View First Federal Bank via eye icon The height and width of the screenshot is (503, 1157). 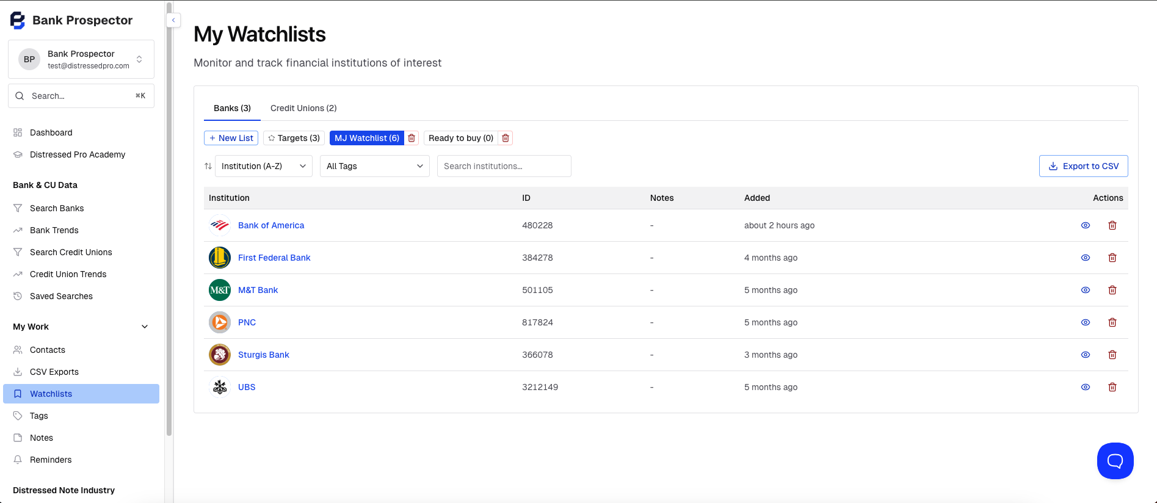(1086, 258)
